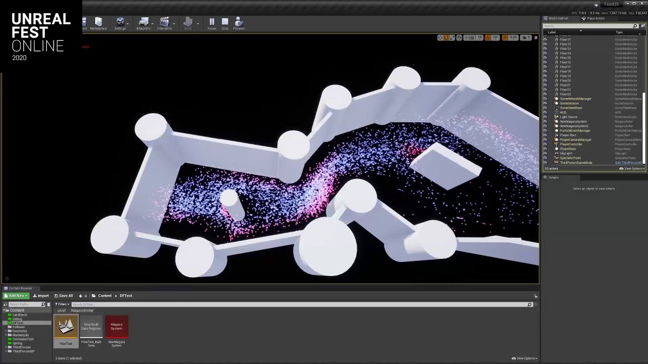The image size is (648, 364).
Task: Sort the outliner by Label column
Action: click(x=552, y=32)
